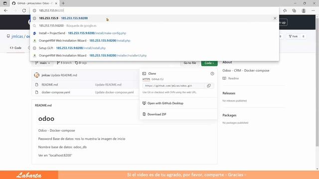Open the README.md file
This screenshot has height=179, width=319.
50,85
